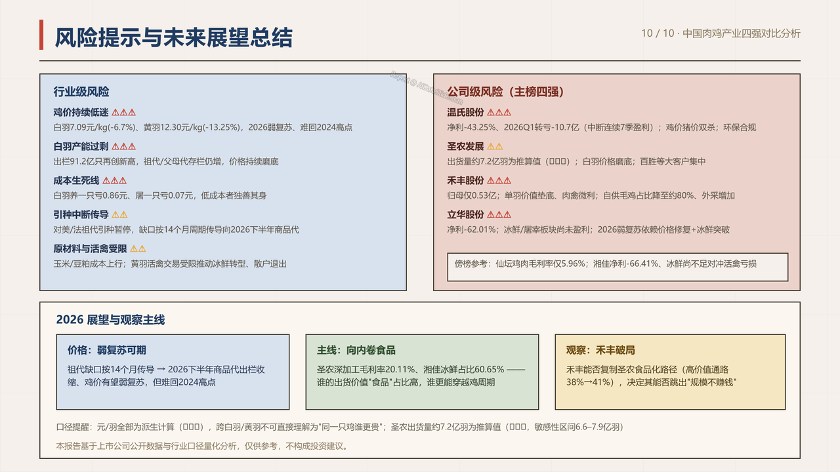840x472 pixels.
Task: Select the 价格：弱复苏可期 card title
Action: 107,350
